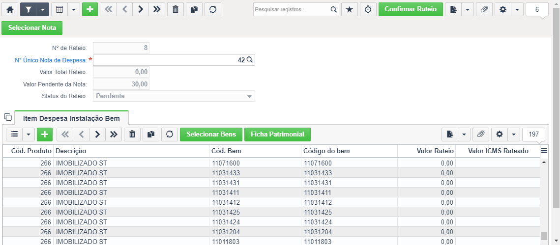Click the items count box showing 197

533,135
